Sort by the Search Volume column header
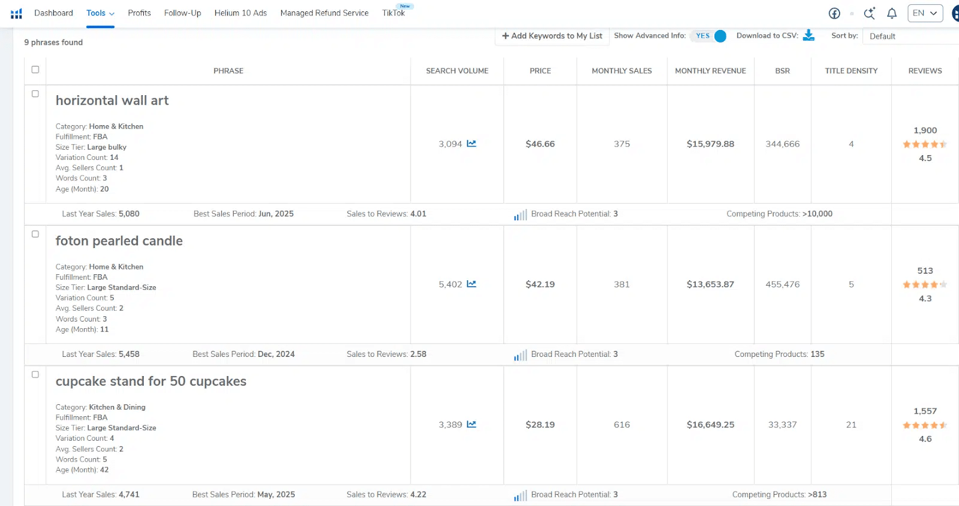959x506 pixels. 457,71
